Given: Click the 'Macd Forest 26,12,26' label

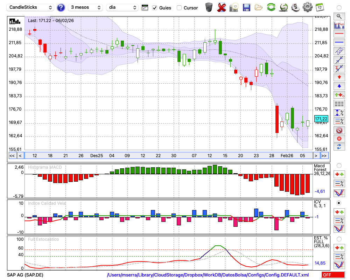Looking at the screenshot, I should [x=322, y=170].
